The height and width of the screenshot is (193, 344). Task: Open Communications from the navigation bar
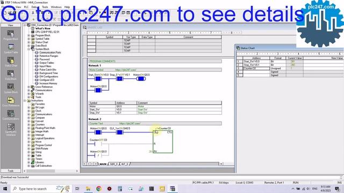coord(11,115)
